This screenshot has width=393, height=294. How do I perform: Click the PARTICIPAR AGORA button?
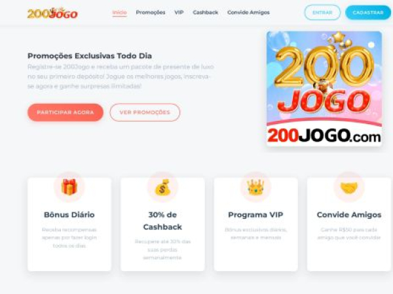click(x=65, y=112)
